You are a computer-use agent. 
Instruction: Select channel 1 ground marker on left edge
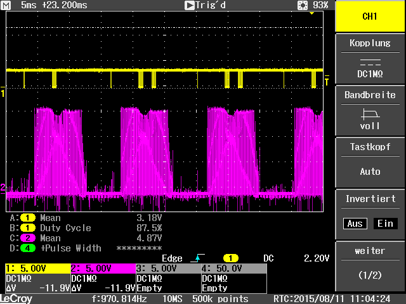click(x=3, y=92)
